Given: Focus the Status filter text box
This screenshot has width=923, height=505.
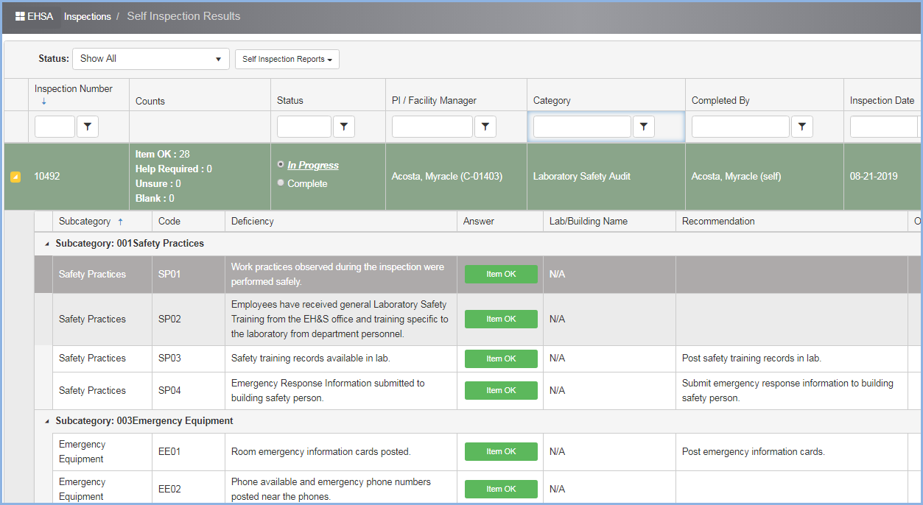Looking at the screenshot, I should [x=304, y=127].
